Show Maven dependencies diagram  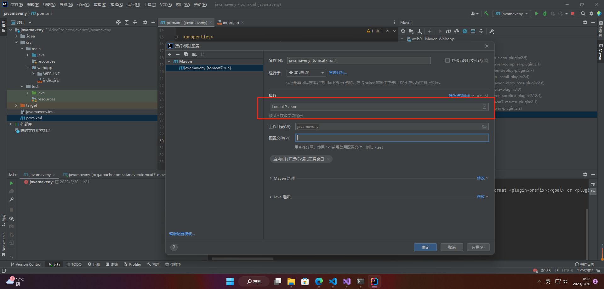473,31
